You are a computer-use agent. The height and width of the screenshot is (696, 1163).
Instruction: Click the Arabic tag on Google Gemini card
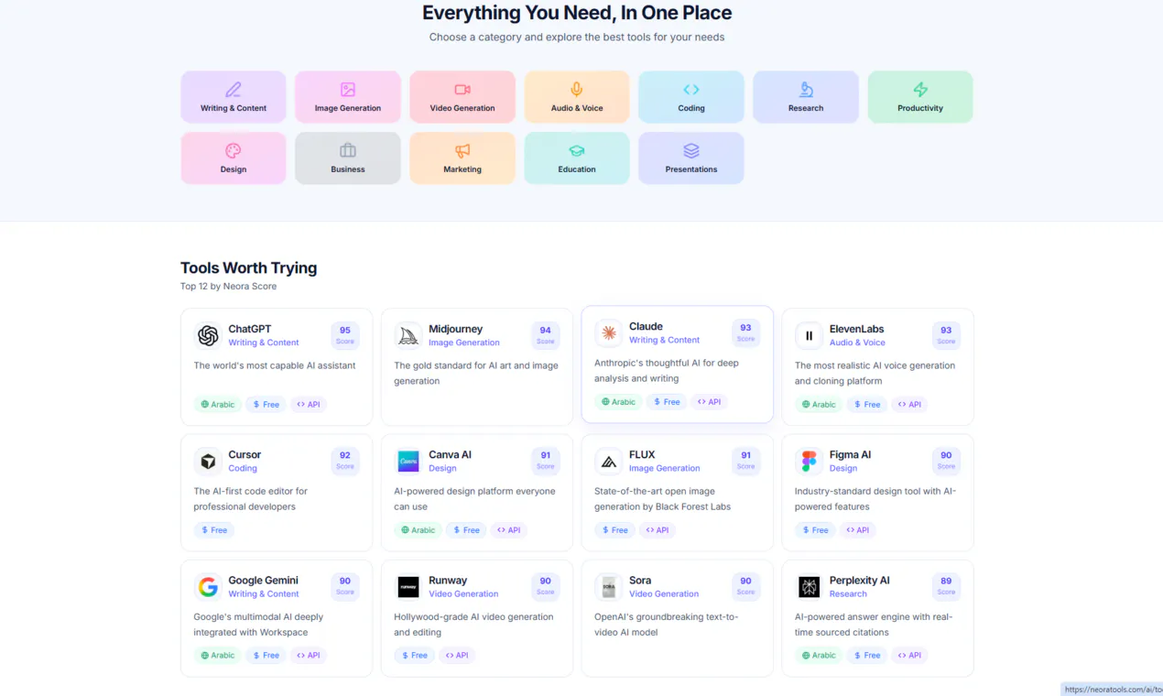(x=218, y=655)
